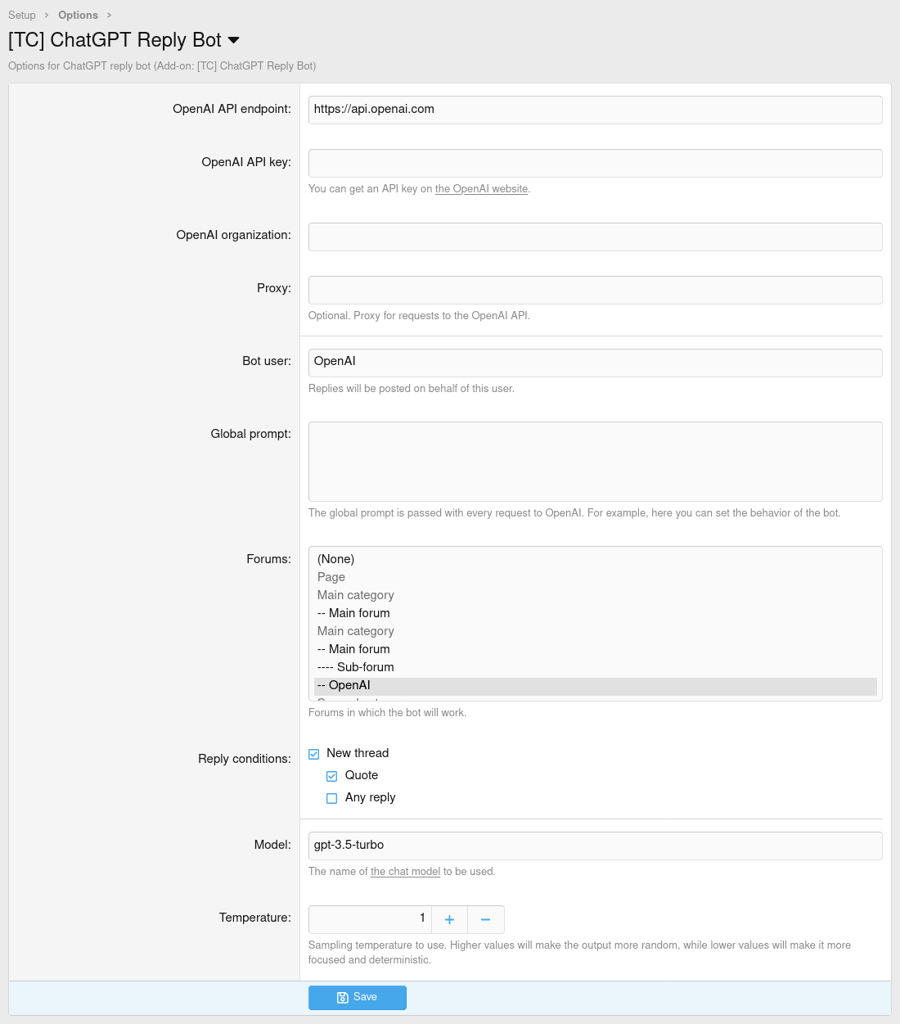This screenshot has height=1024, width=900.
Task: Click the Proxy input field
Action: coord(595,290)
